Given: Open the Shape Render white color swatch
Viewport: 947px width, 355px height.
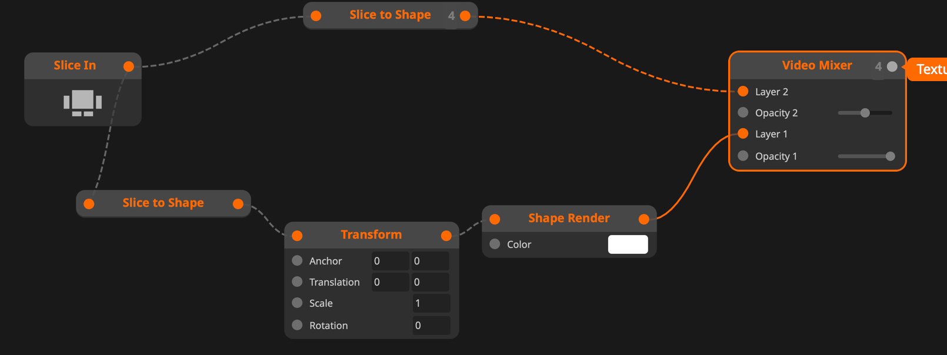Looking at the screenshot, I should 628,245.
